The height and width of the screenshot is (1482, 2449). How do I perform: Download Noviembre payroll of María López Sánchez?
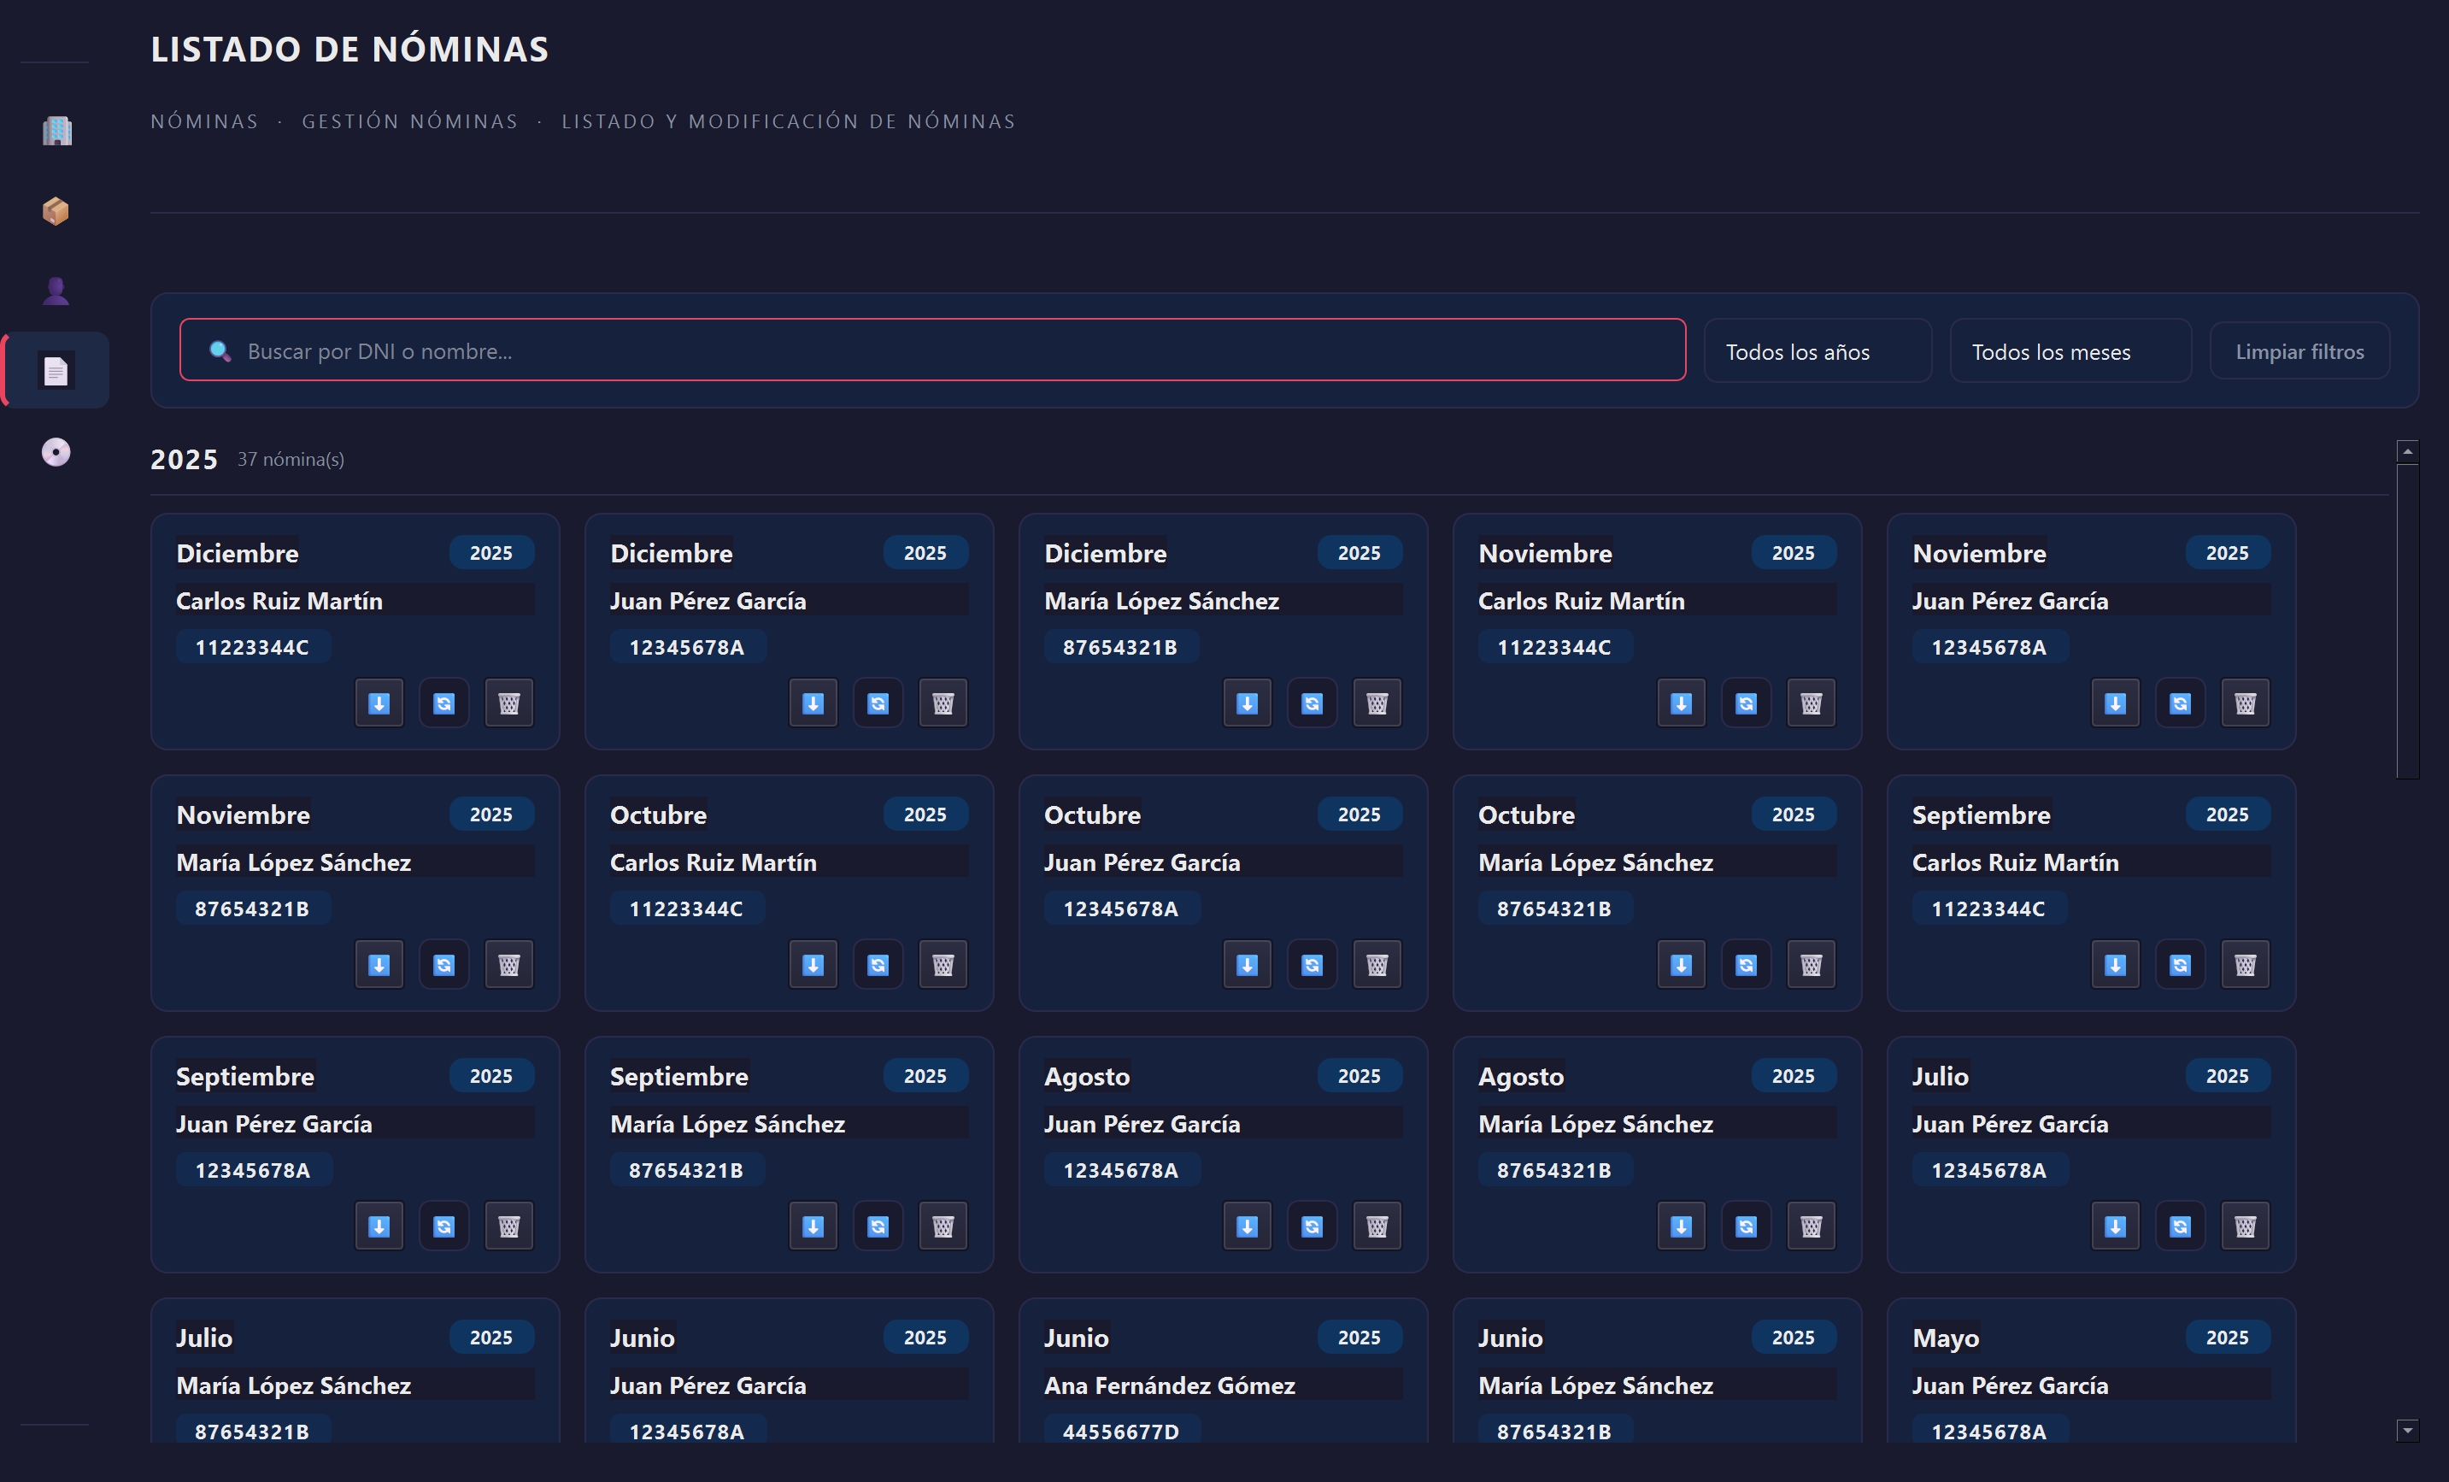click(x=379, y=965)
